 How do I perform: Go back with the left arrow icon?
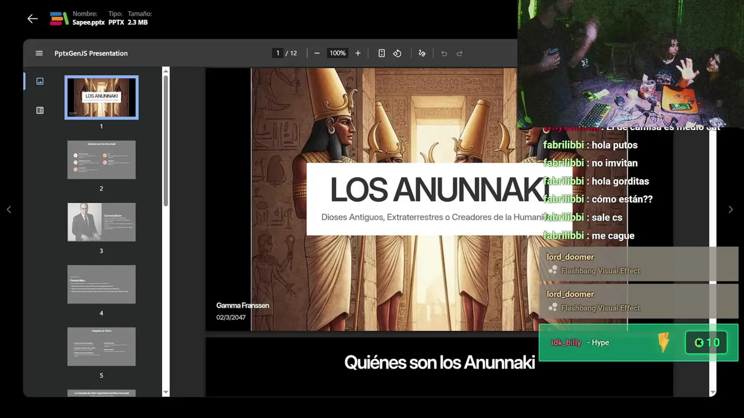pos(33,19)
